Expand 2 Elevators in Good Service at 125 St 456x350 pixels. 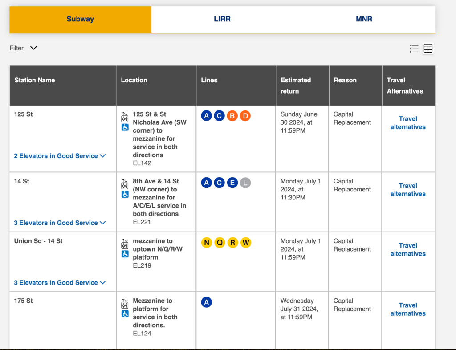(60, 156)
